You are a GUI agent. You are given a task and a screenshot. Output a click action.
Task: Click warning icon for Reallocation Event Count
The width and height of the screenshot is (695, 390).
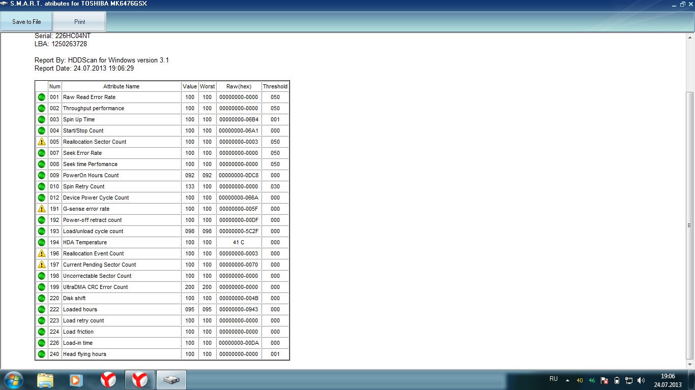[42, 253]
